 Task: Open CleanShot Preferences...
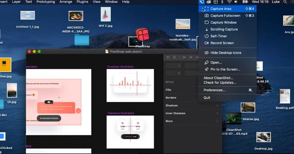coord(227,90)
